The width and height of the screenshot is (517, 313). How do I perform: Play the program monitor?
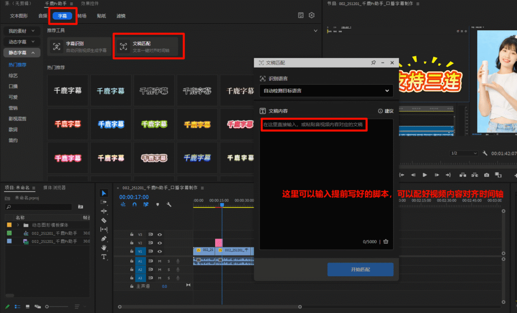pyautogui.click(x=425, y=175)
